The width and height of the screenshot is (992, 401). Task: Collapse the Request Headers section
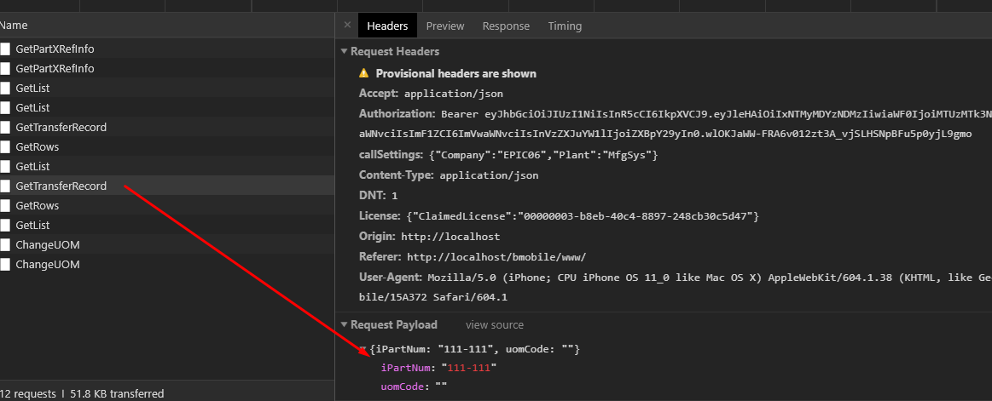click(344, 52)
